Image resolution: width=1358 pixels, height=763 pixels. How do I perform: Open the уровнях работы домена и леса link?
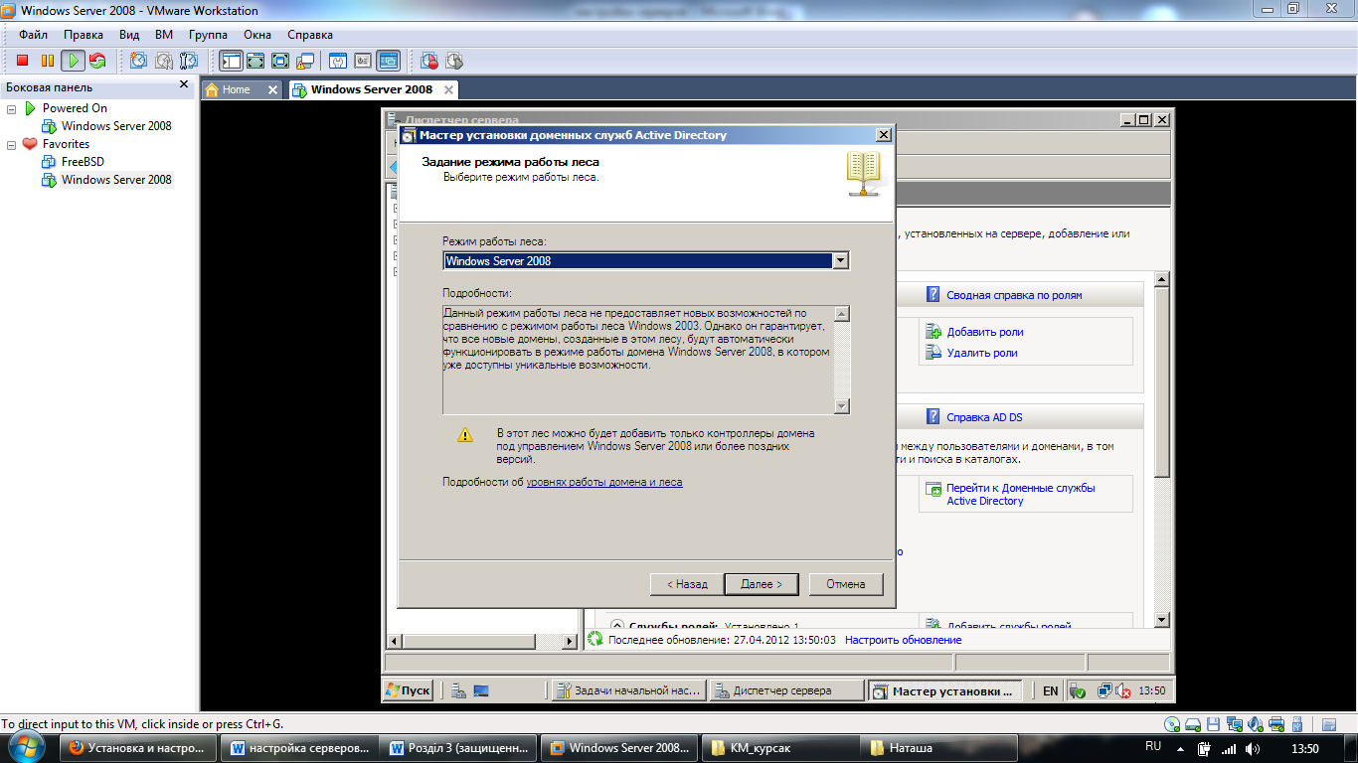(604, 482)
